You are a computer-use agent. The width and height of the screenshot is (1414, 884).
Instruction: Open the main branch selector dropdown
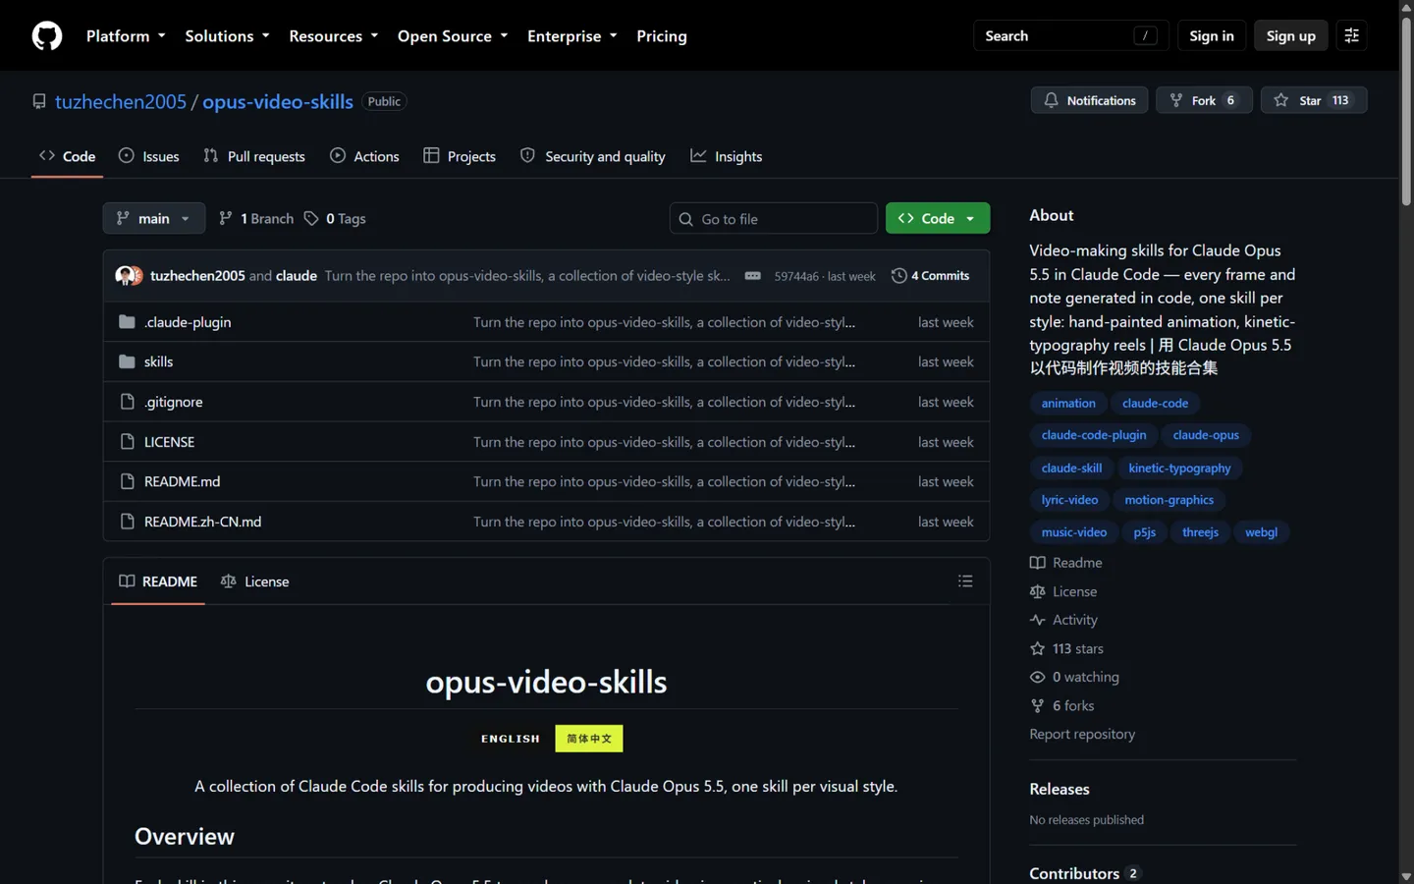154,218
